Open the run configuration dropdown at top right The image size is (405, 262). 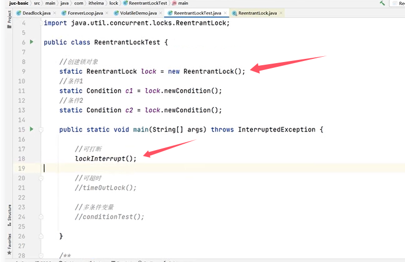pyautogui.click(x=398, y=3)
